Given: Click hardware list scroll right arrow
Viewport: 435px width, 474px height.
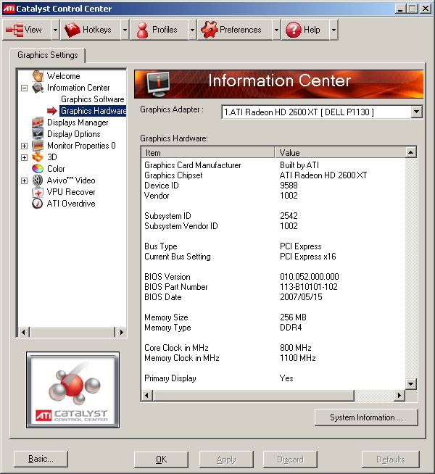Looking at the screenshot, I should [x=399, y=396].
